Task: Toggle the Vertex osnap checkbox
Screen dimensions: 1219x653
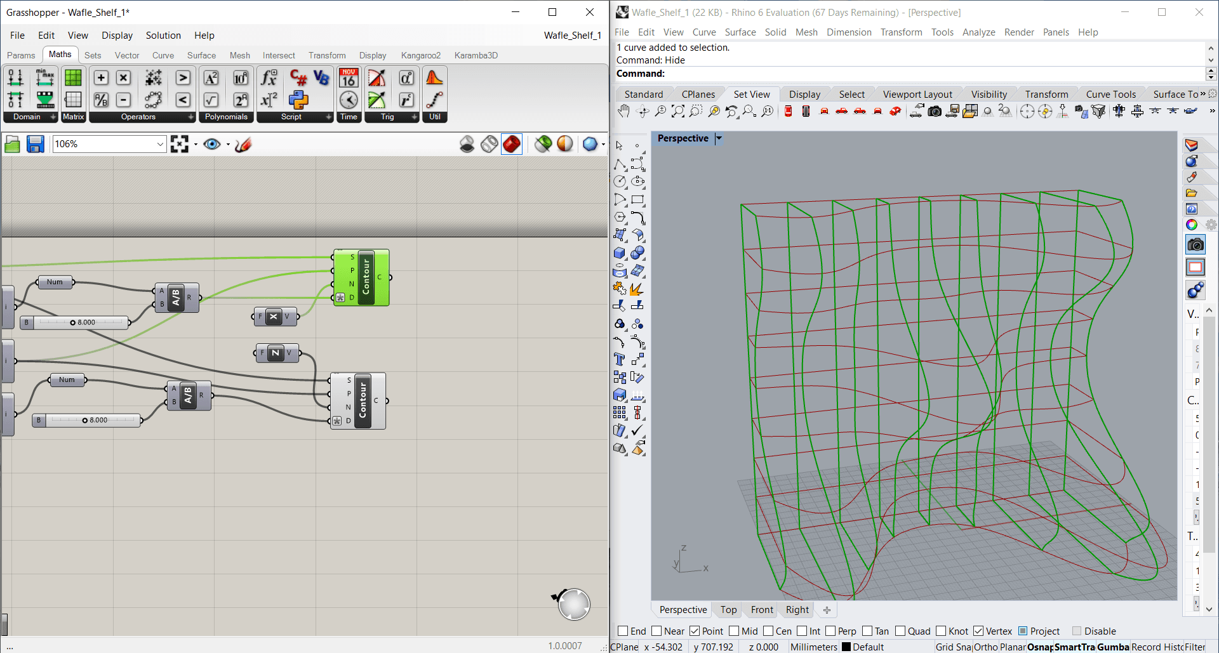Action: 978,631
